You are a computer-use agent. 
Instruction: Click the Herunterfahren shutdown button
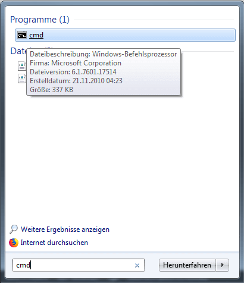187,265
